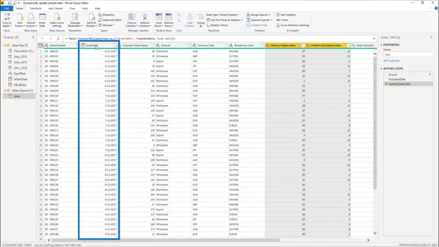Image resolution: width=439 pixels, height=247 pixels.
Task: Select the Source applied step
Action: [x=392, y=75]
